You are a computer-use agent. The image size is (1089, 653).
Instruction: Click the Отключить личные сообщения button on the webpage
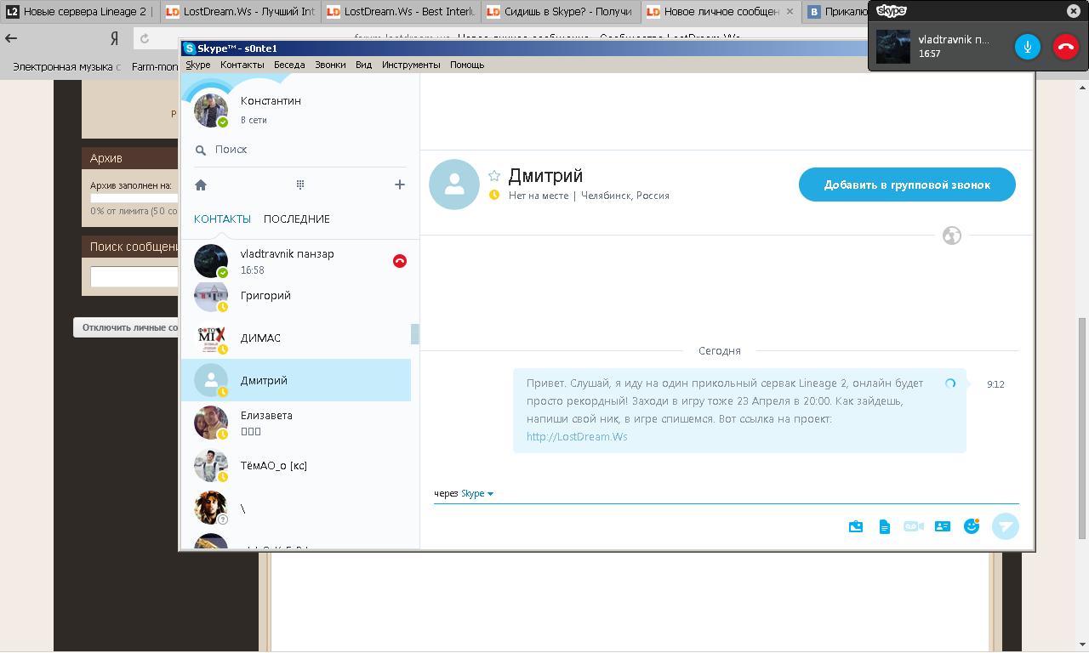127,327
